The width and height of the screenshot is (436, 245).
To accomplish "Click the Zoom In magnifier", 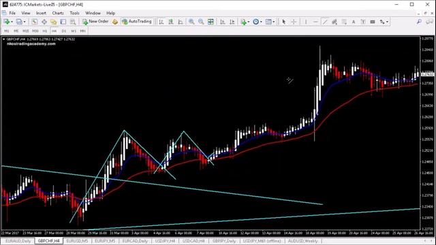I will [x=191, y=22].
